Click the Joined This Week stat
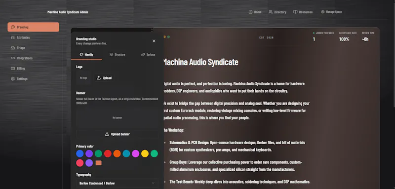The height and width of the screenshot is (189, 395). coord(323,37)
